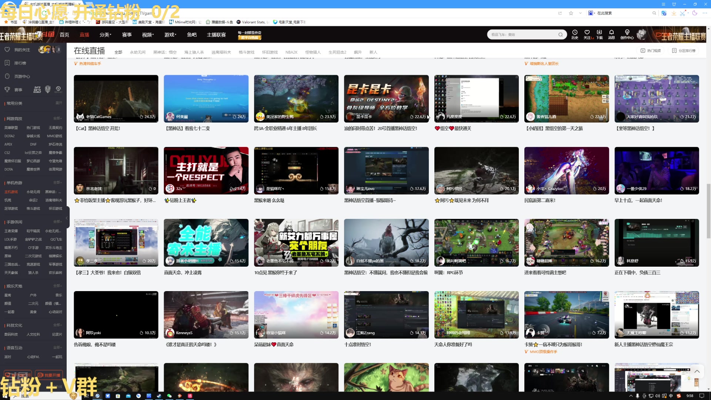The image size is (711, 400).
Task: Expand 单机热游 category via 全部
Action: [x=57, y=183]
